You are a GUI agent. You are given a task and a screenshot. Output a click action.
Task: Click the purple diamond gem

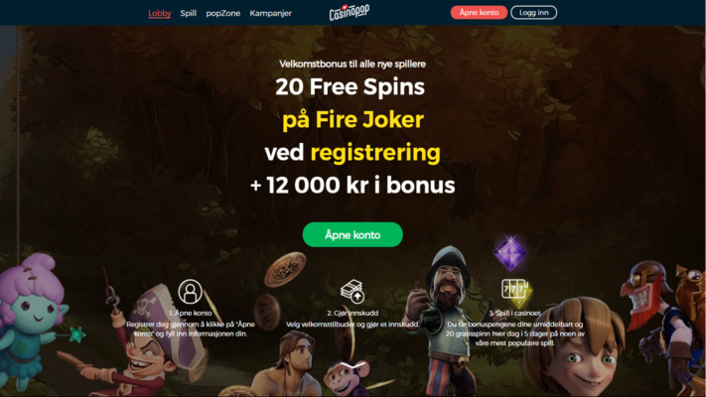coord(509,252)
